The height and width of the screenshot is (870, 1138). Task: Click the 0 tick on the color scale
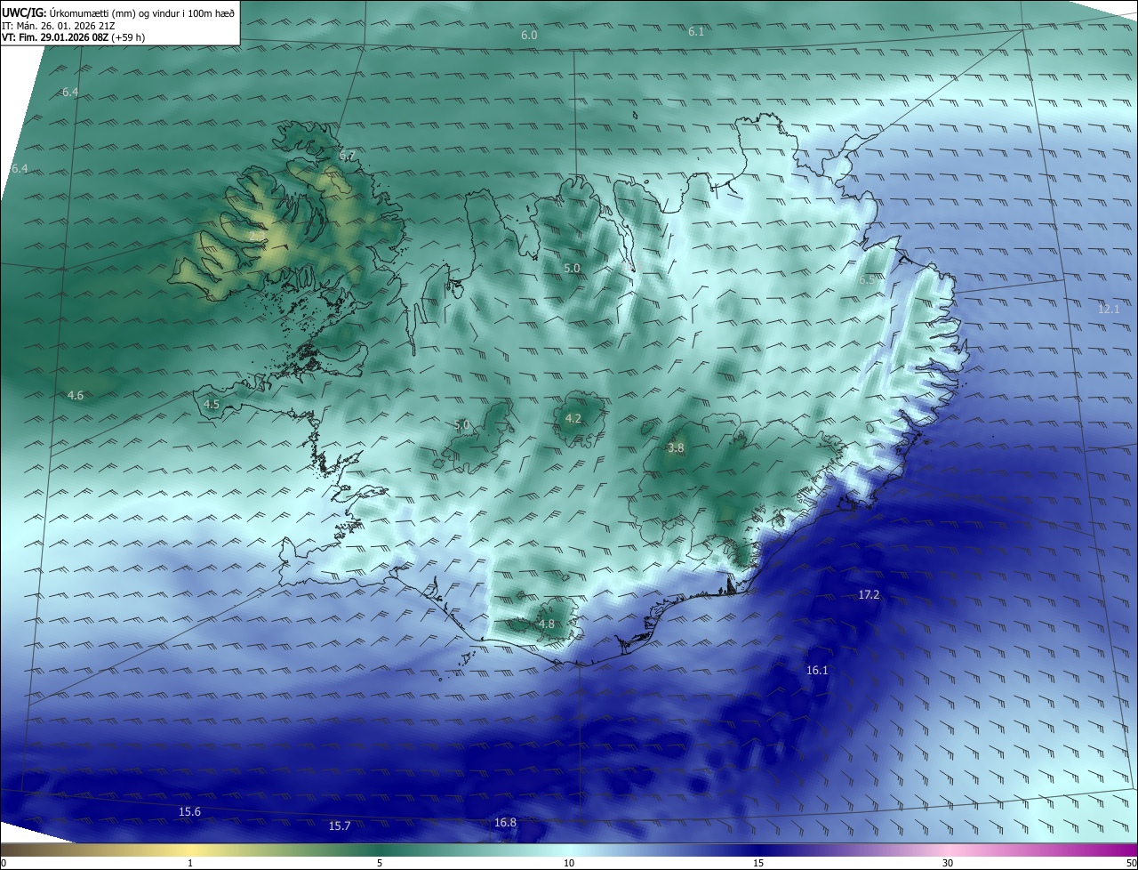point(4,863)
